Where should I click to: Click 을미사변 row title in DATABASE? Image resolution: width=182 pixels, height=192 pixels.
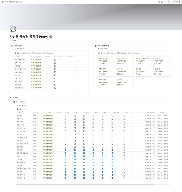19,172
